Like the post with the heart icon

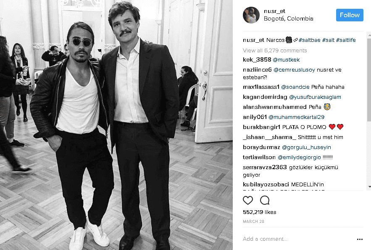pos(248,200)
